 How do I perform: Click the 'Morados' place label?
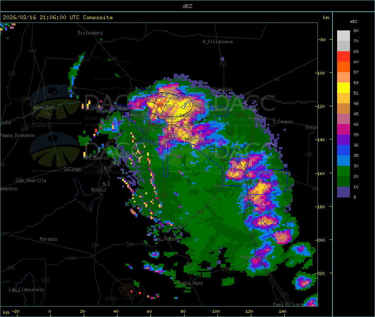click(49, 239)
